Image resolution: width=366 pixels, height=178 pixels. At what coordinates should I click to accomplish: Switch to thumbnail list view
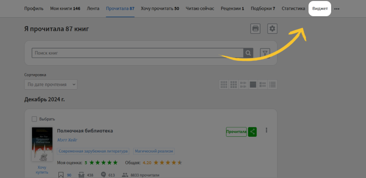point(263,84)
